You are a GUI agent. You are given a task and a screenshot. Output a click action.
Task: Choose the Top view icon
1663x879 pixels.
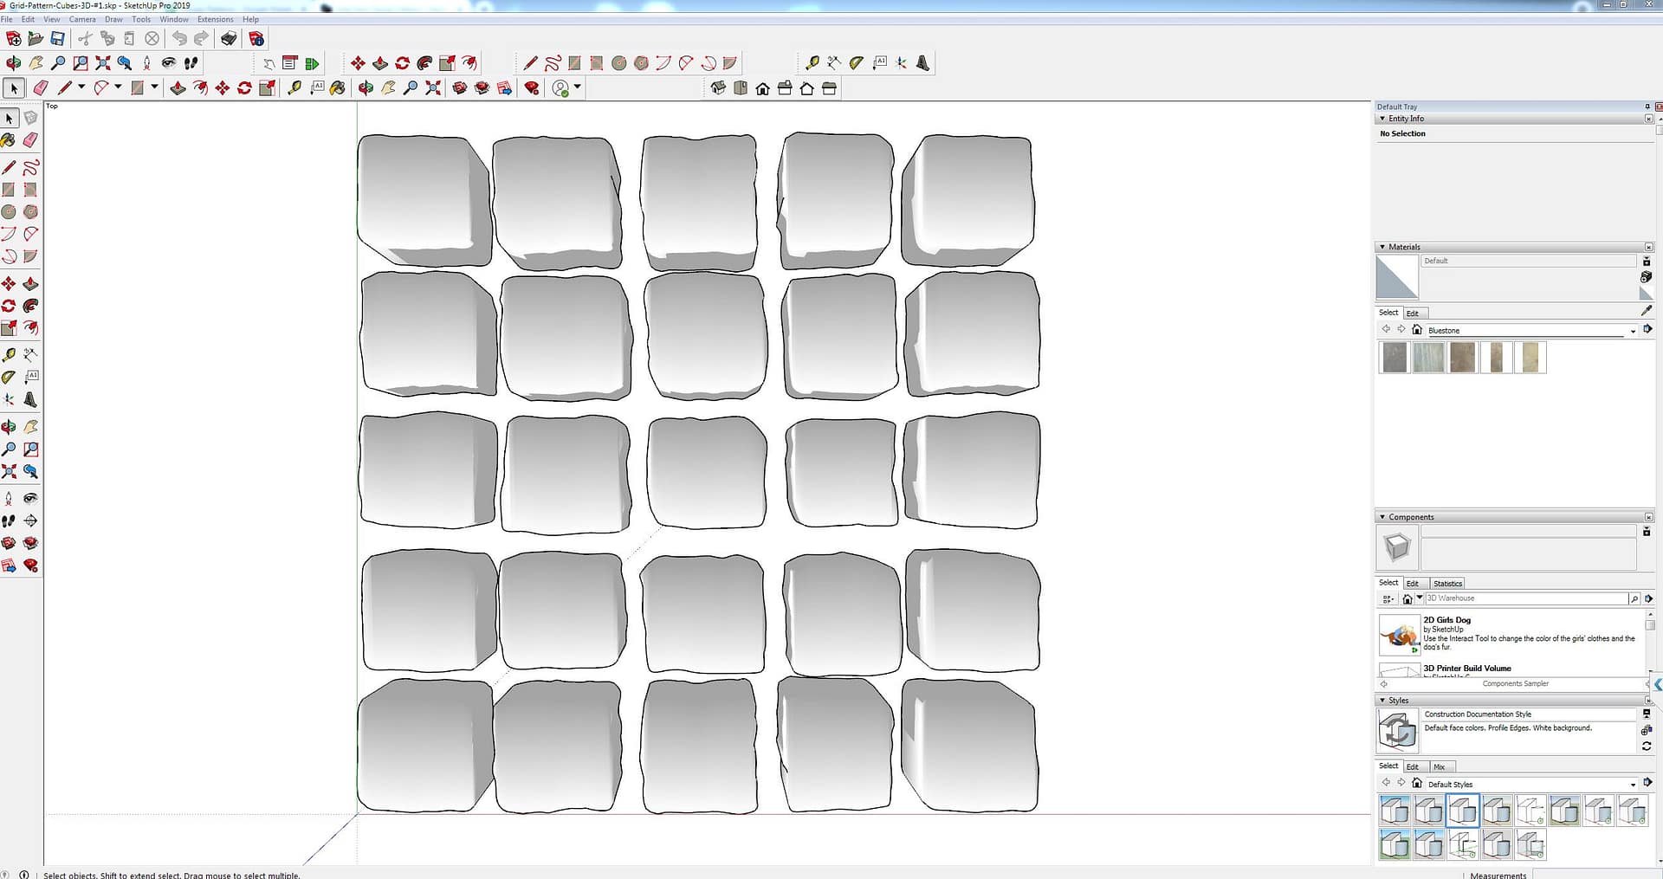tap(741, 88)
